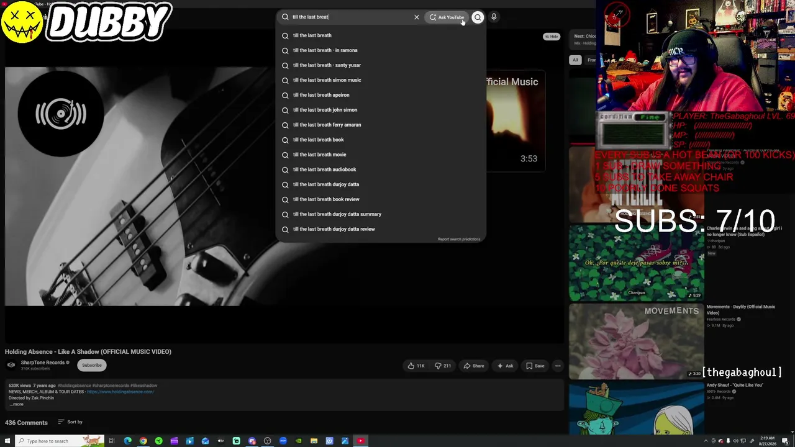
Task: Open the SharpTone Records channel avatar
Action: point(11,365)
